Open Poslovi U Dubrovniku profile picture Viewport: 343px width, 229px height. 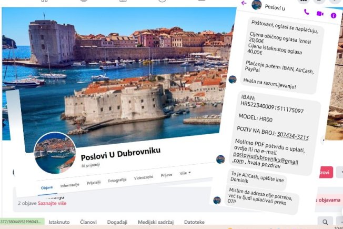pos(55,153)
